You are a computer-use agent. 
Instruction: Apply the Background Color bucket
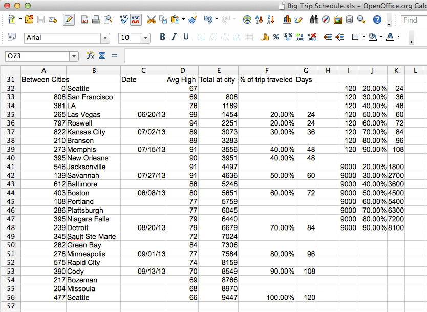coord(372,37)
